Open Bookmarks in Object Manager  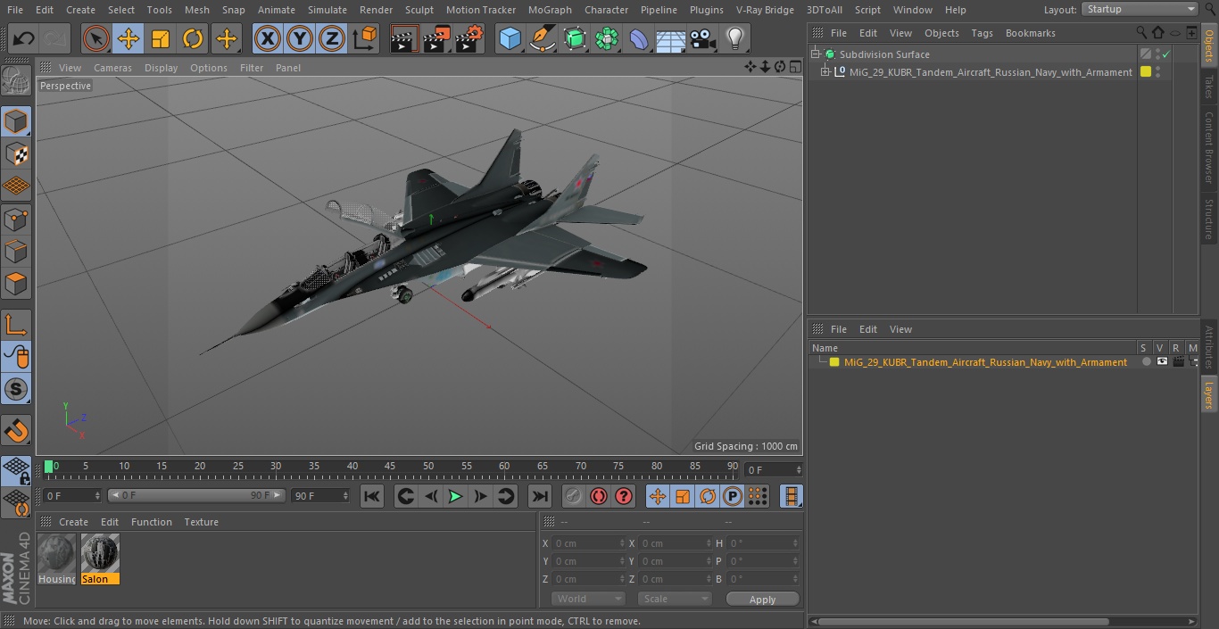(1030, 33)
